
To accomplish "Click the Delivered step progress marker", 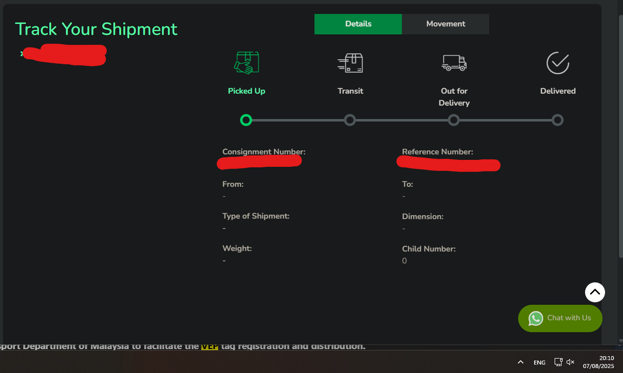I will tap(558, 120).
